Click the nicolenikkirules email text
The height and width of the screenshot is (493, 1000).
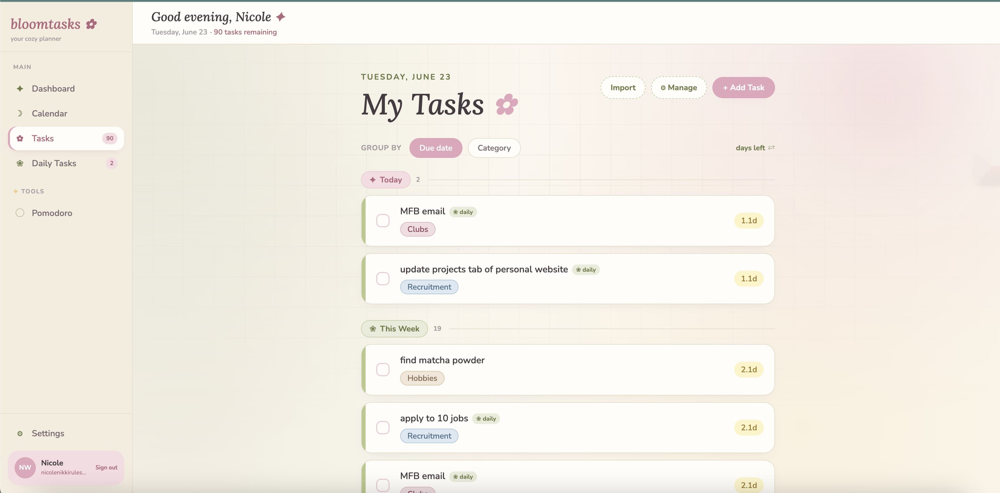click(64, 472)
